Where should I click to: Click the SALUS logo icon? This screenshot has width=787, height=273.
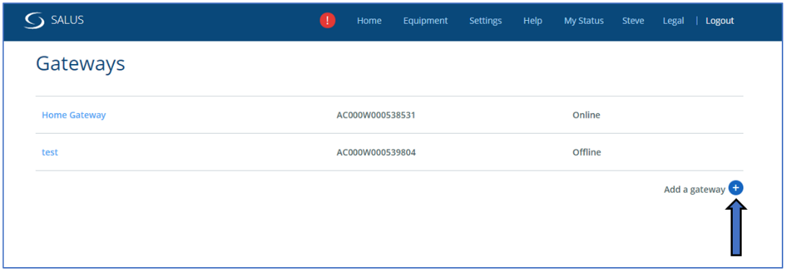pyautogui.click(x=35, y=21)
